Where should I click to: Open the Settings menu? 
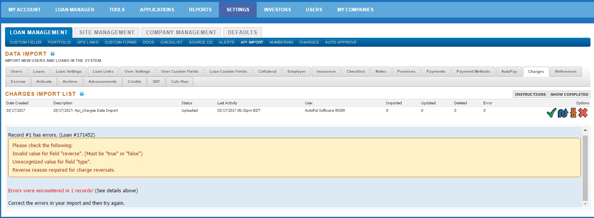click(238, 10)
